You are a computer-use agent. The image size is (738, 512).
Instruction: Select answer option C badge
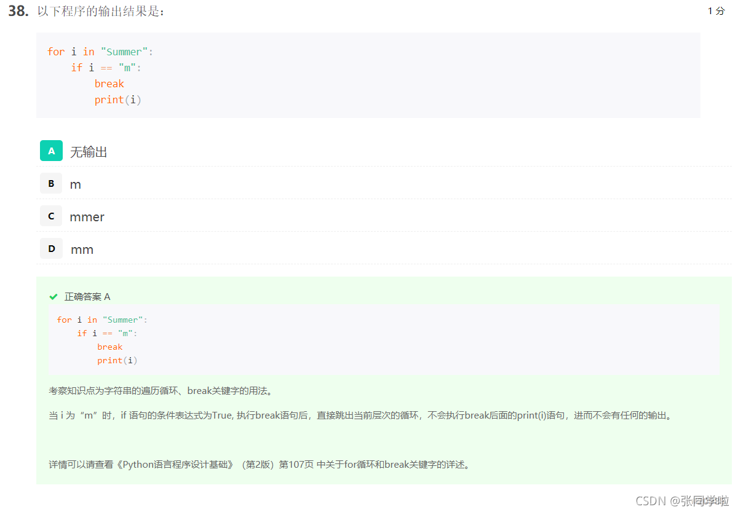[51, 216]
